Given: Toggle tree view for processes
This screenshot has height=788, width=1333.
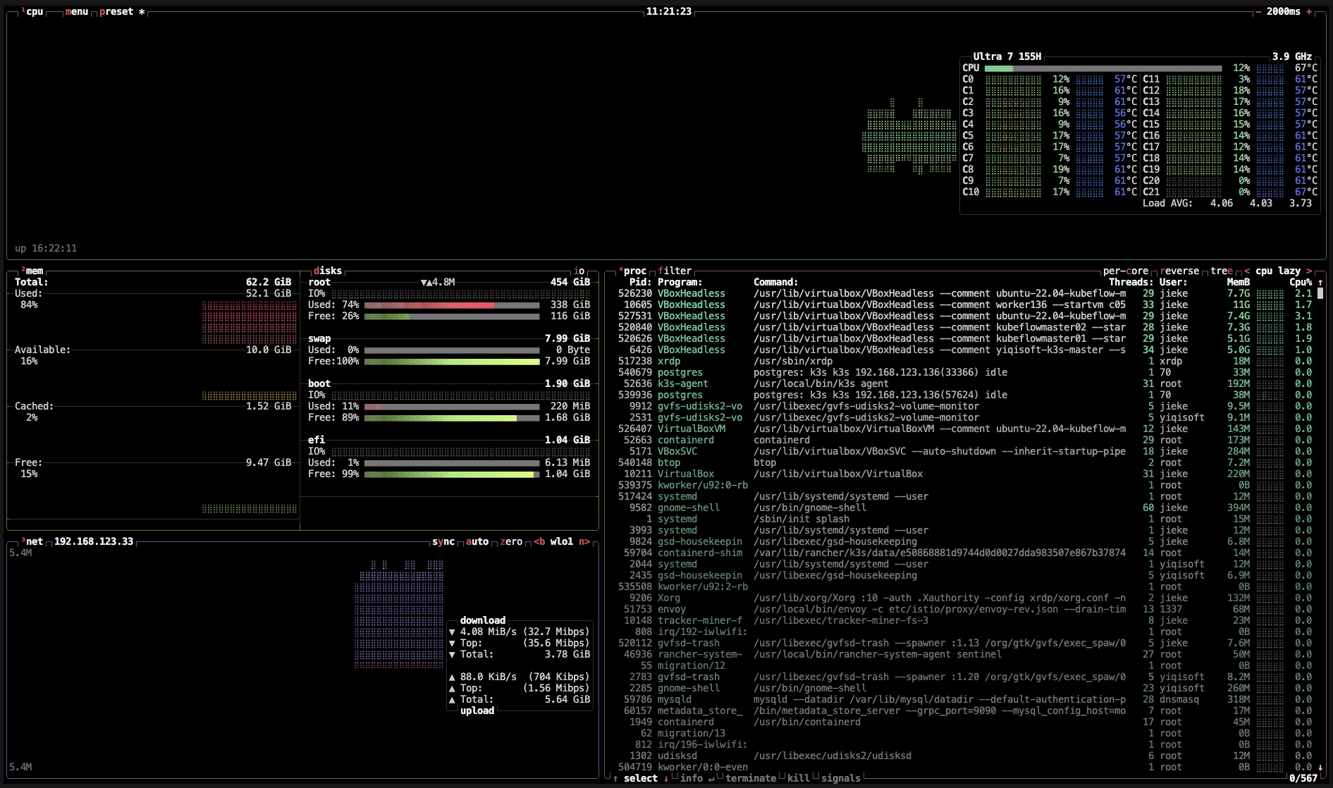Looking at the screenshot, I should pos(1222,271).
